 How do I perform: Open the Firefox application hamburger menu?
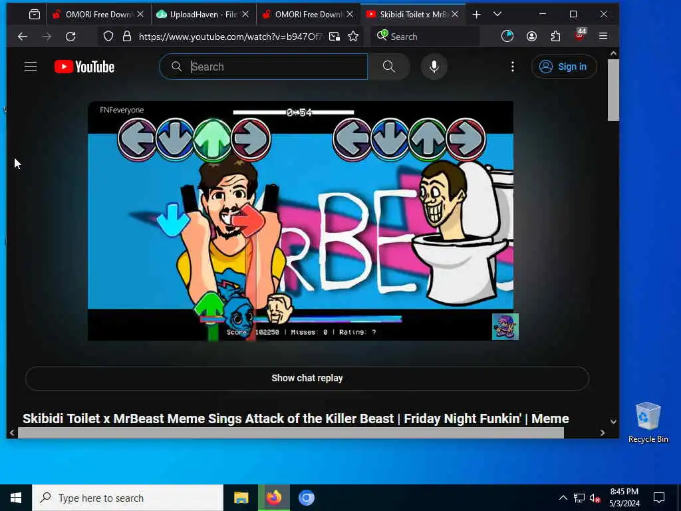tap(603, 36)
